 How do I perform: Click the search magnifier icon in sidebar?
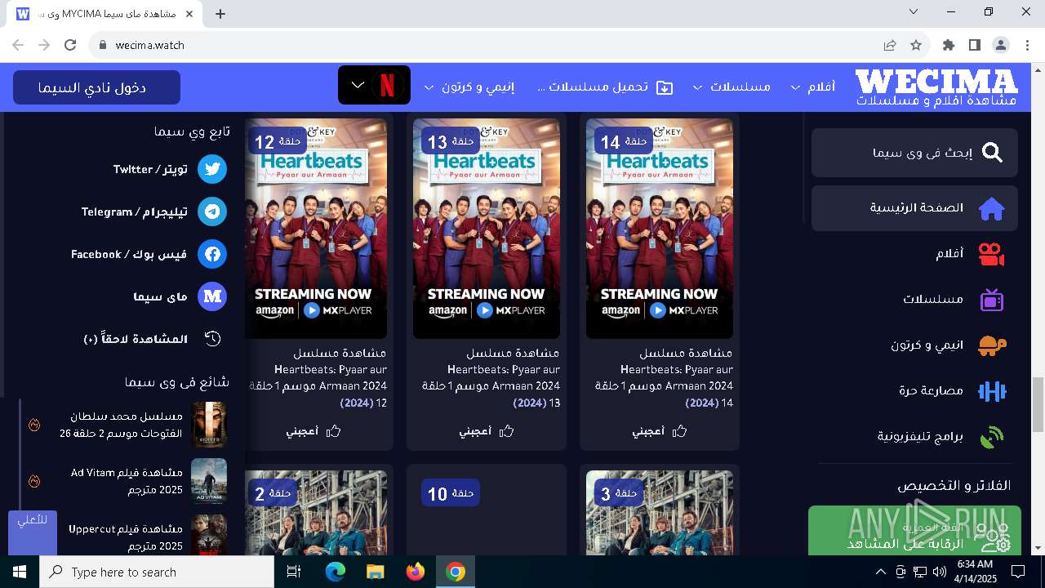coord(992,153)
